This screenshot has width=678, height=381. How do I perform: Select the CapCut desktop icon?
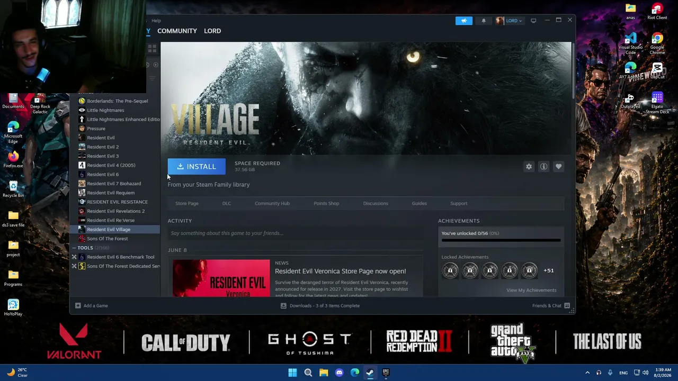pos(657,71)
